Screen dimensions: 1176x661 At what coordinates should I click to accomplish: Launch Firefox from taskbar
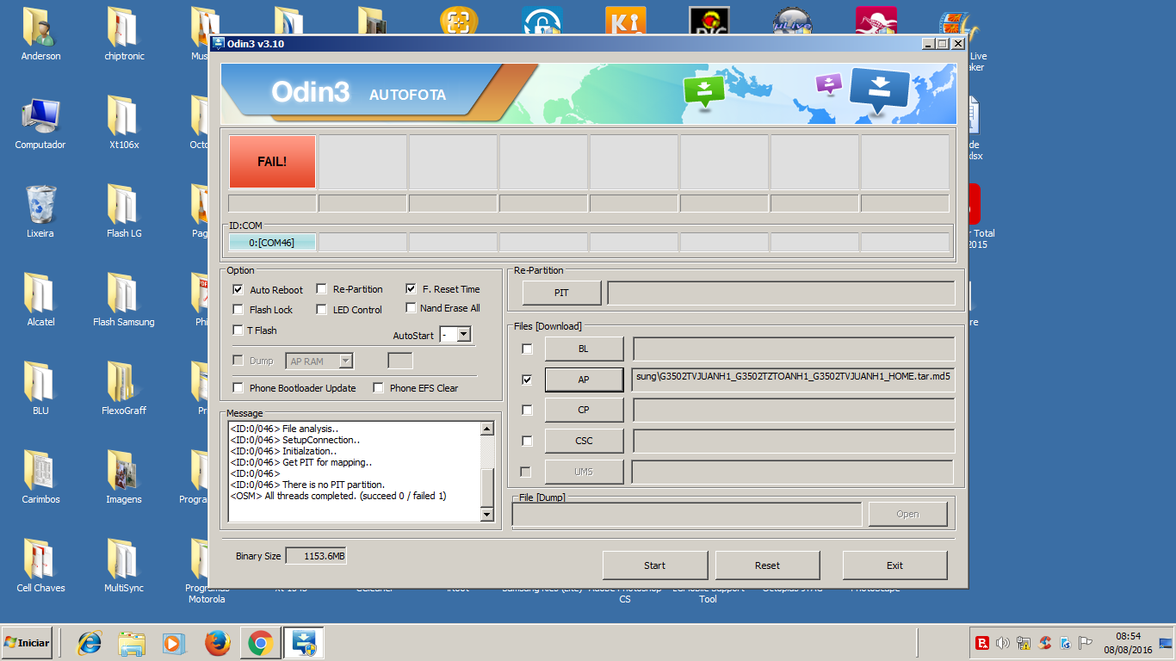pyautogui.click(x=218, y=643)
